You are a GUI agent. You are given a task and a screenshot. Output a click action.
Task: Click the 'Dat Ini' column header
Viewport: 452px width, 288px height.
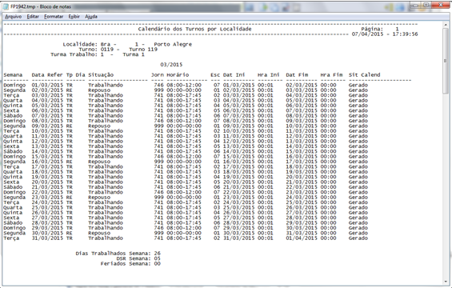click(x=234, y=75)
